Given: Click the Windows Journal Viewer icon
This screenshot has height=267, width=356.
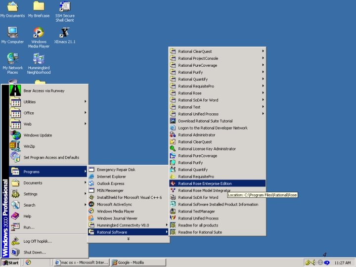Looking at the screenshot, I should (x=91, y=218).
